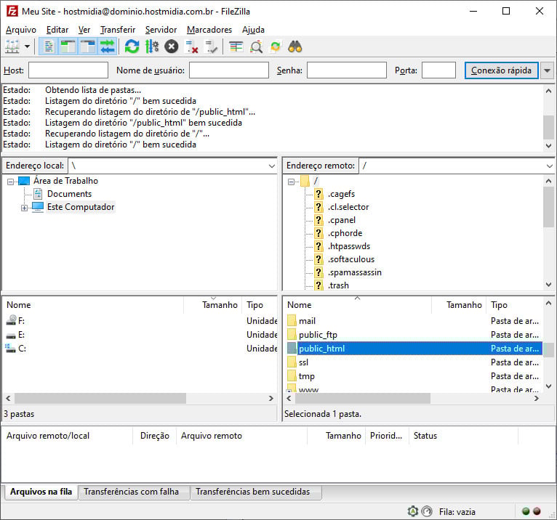Open the Marcadores menu
This screenshot has height=520, width=557.
tap(209, 30)
